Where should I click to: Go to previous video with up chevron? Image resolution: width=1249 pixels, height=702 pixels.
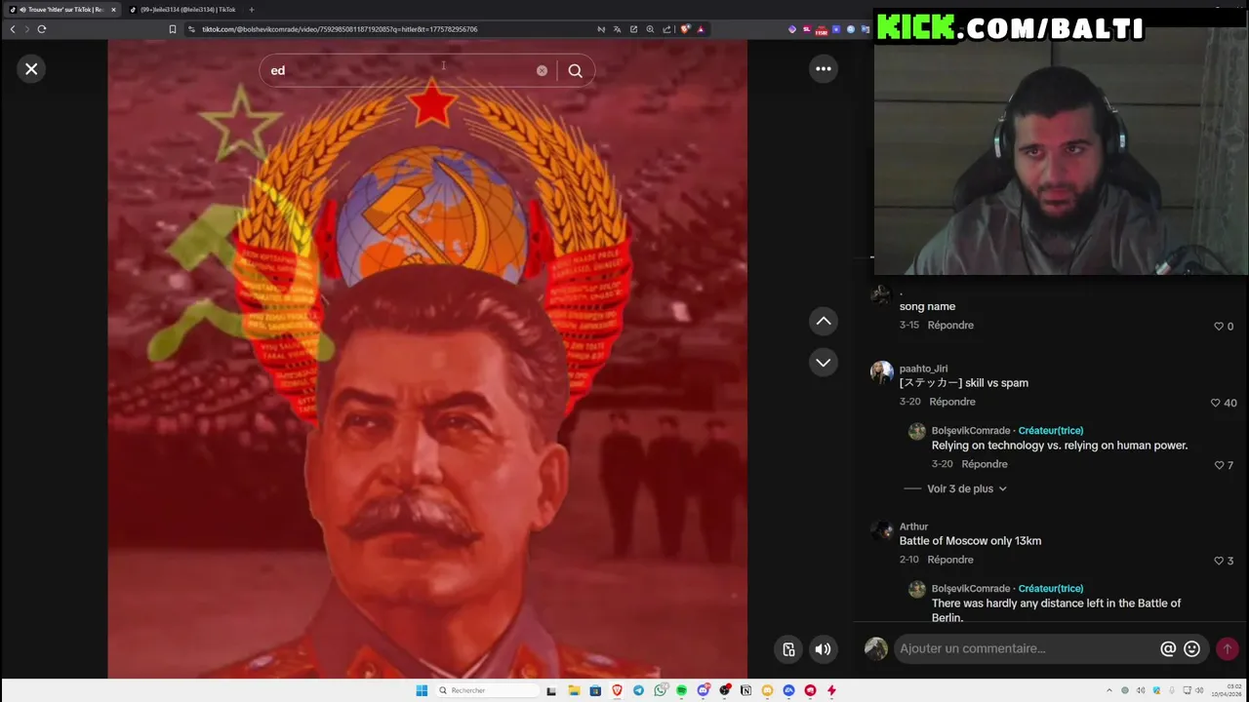coord(824,321)
